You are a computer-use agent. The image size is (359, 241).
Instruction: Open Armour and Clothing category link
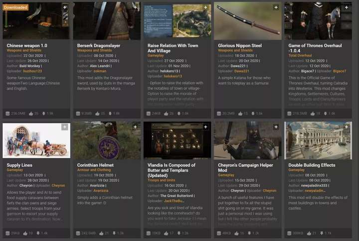coord(94,170)
